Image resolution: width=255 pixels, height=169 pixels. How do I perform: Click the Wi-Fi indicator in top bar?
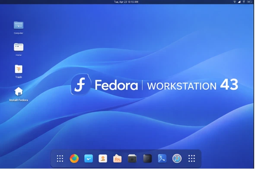235,2
